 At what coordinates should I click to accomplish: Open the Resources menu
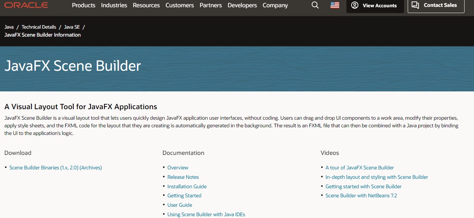(146, 5)
